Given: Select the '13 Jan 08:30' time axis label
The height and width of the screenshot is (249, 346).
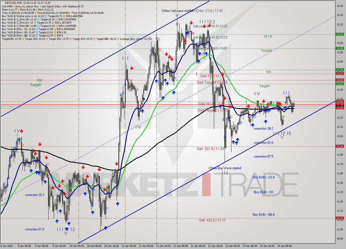Looking at the screenshot, I should coord(250,246).
